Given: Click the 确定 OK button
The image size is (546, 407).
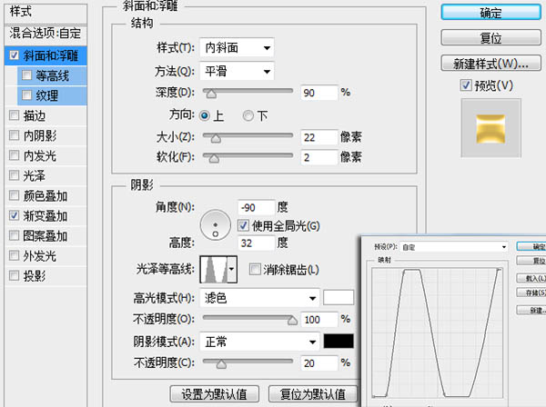Looking at the screenshot, I should pos(491,13).
